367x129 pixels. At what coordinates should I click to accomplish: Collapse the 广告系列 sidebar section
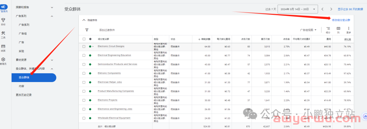pyautogui.click(x=52, y=16)
